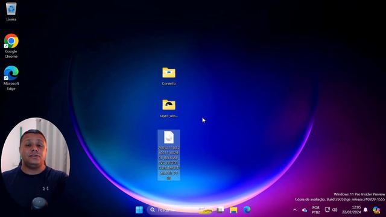Open Task View from the taskbar

[x=220, y=210]
